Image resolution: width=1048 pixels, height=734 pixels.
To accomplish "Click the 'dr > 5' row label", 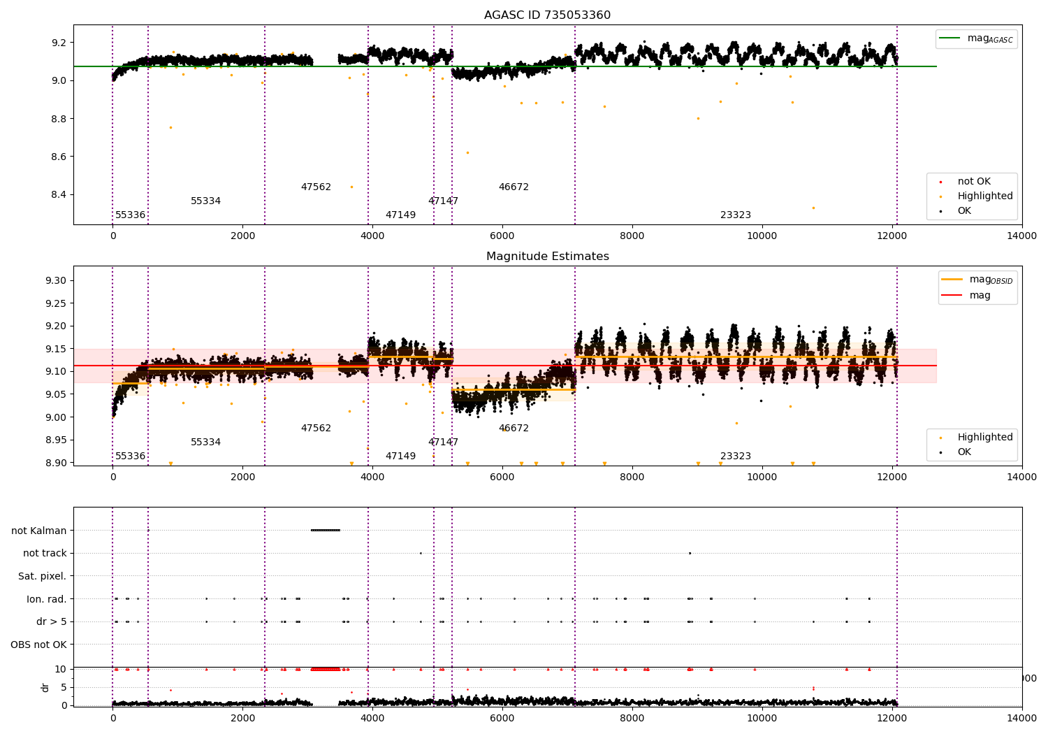I will point(52,622).
